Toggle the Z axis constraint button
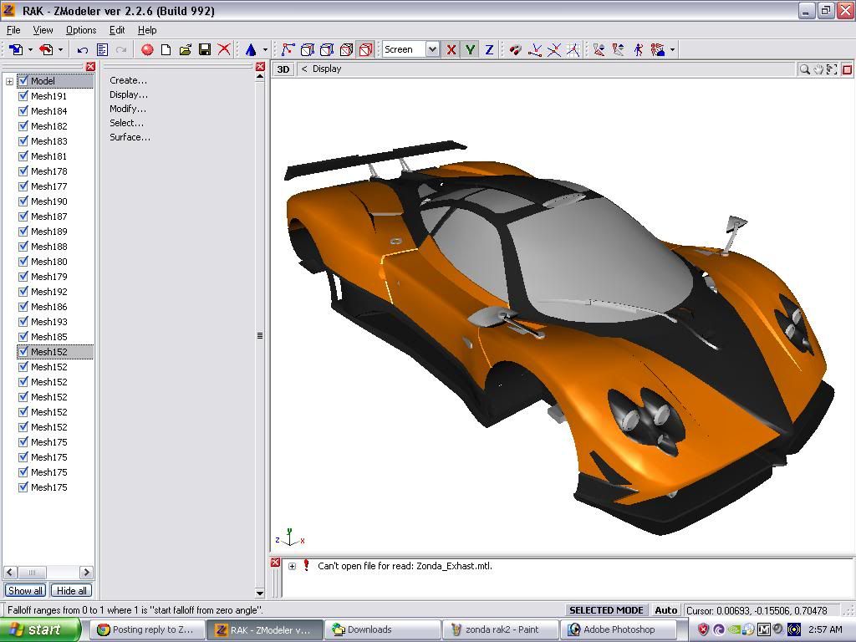 point(489,50)
